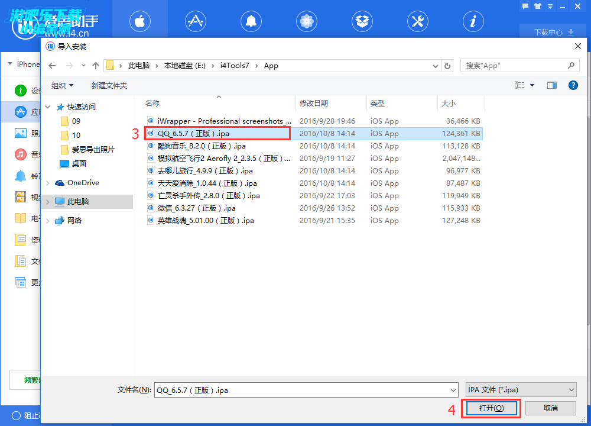Open the 组织 menu
Viewport: 591px width, 426px height.
(62, 86)
